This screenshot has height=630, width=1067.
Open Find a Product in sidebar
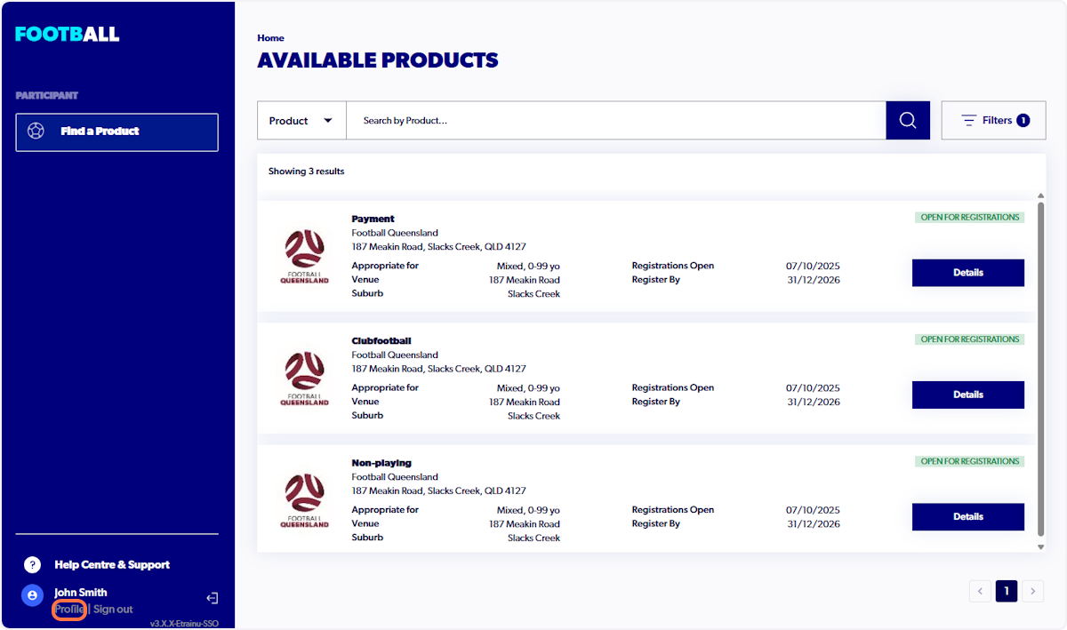pos(116,132)
